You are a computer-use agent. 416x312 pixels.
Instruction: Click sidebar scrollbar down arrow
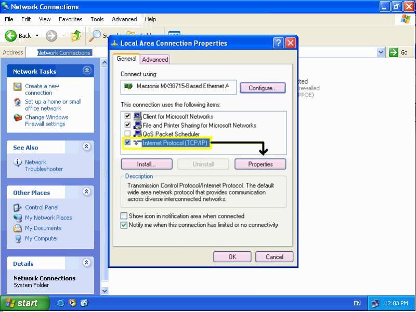105,291
